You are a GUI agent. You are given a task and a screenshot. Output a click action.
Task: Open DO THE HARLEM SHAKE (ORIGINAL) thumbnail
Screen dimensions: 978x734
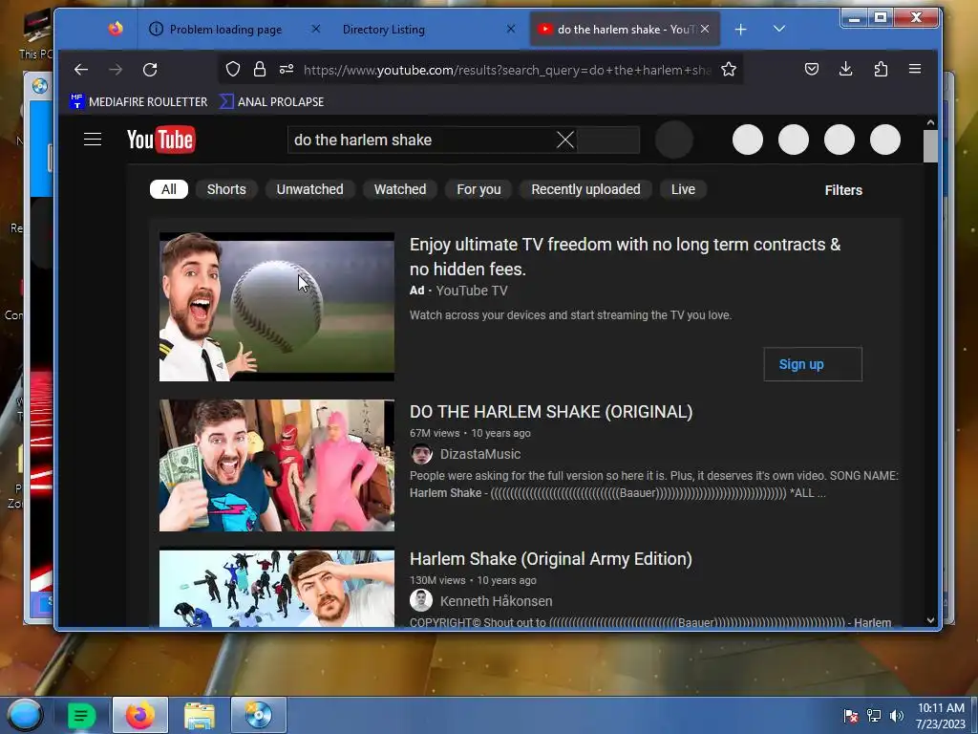coord(276,465)
